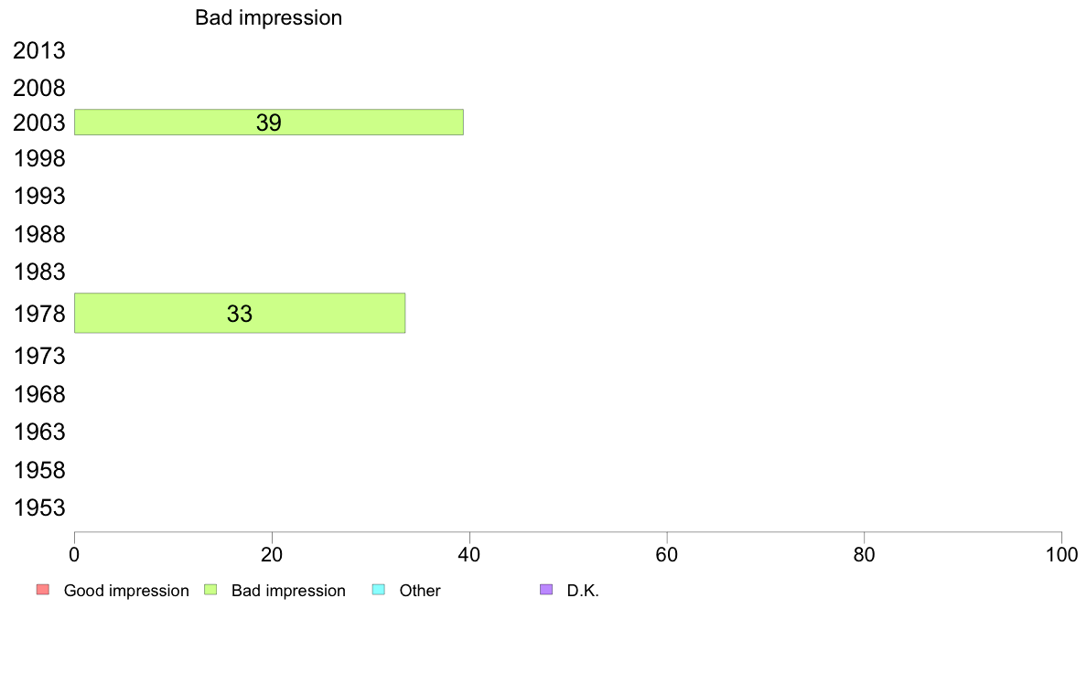Click the chart title Bad impression

click(x=268, y=18)
